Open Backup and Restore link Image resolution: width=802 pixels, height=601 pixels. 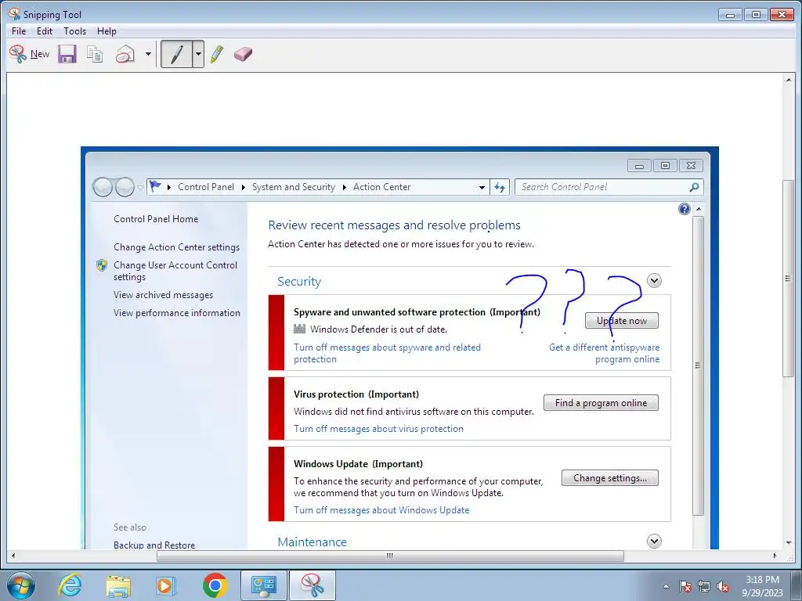coord(154,545)
